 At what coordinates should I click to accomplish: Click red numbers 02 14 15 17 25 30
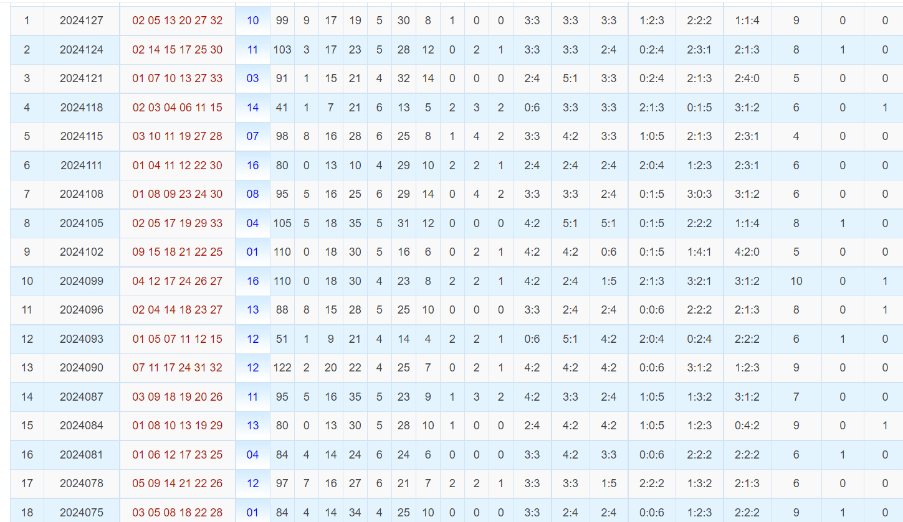(x=178, y=50)
